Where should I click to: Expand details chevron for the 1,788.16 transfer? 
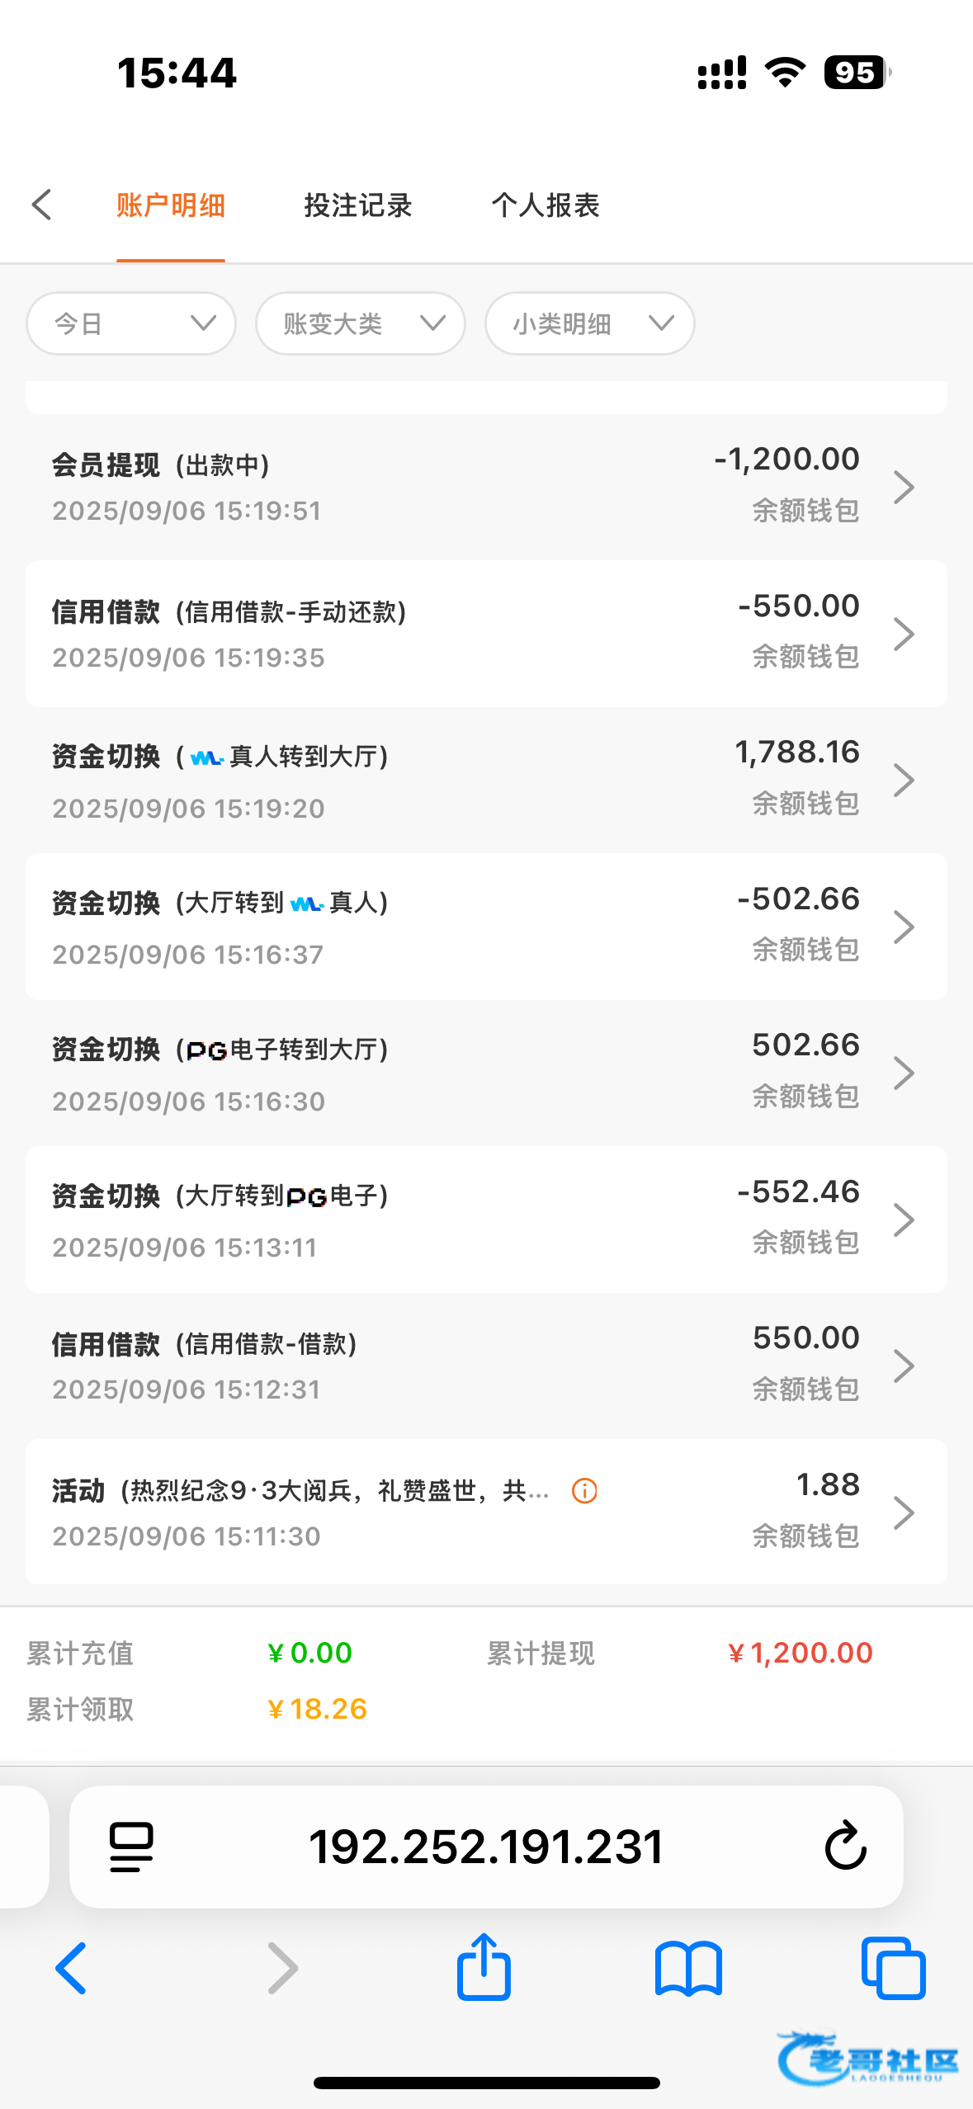pyautogui.click(x=905, y=780)
